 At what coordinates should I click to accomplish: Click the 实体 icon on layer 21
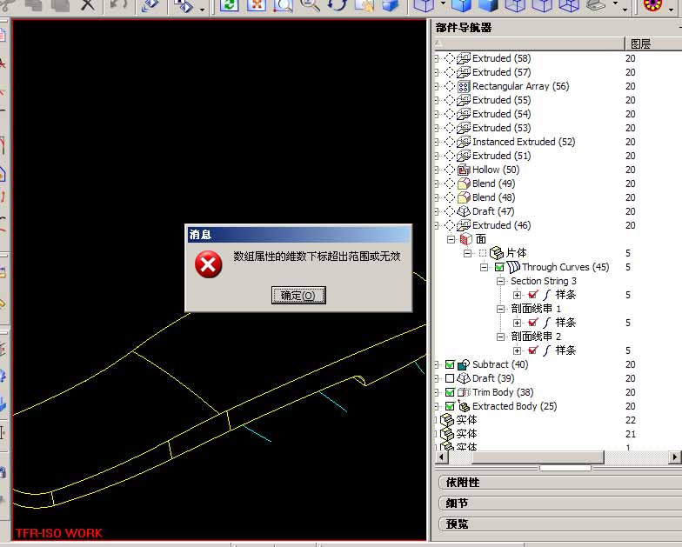click(x=447, y=434)
